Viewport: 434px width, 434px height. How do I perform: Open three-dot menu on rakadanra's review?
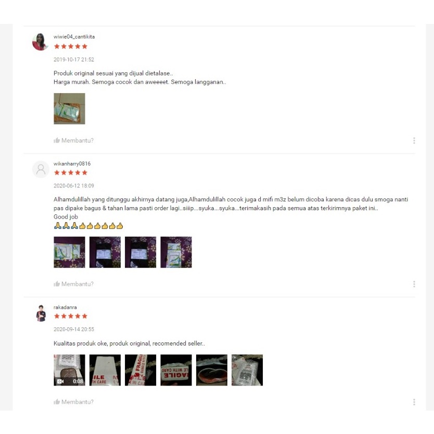tap(414, 402)
